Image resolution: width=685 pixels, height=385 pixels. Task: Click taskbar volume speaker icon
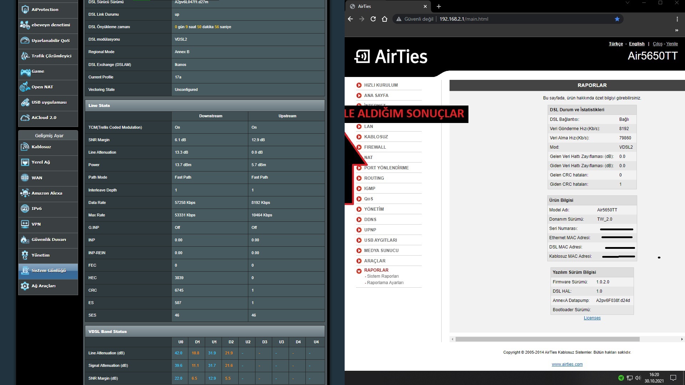point(638,378)
